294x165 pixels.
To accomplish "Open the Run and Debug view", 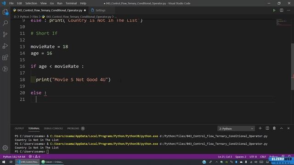I will tap(5, 46).
